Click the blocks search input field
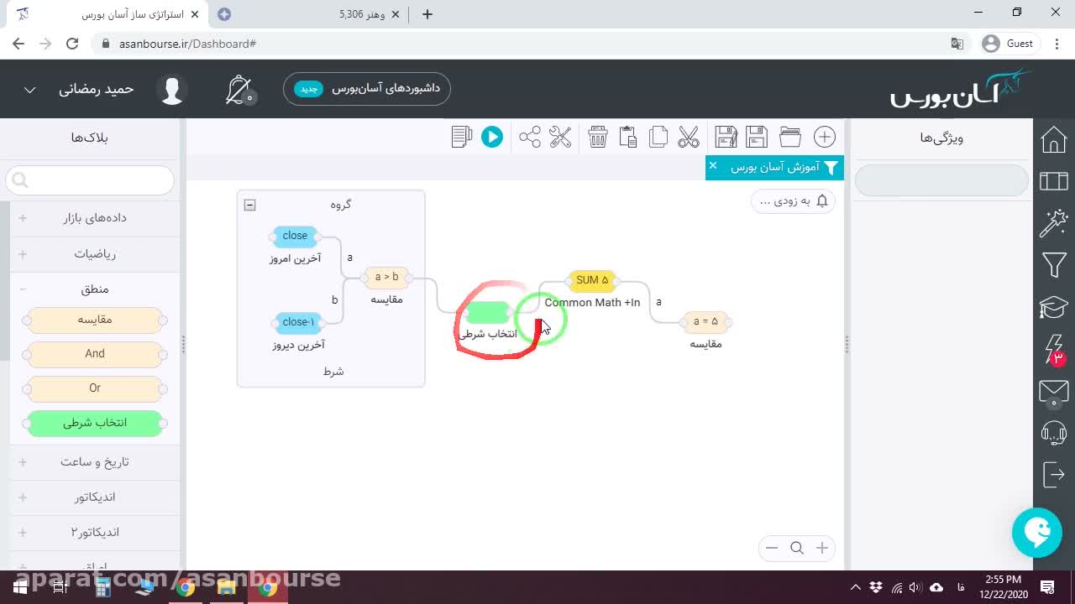Image resolution: width=1075 pixels, height=604 pixels. point(90,180)
